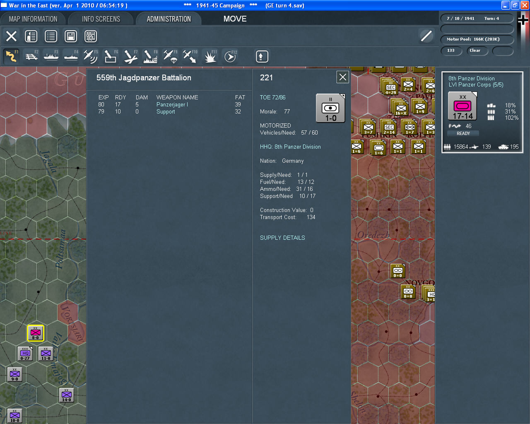Select the SEC 2=14 Soviet stack
The image size is (530, 424).
(x=389, y=127)
